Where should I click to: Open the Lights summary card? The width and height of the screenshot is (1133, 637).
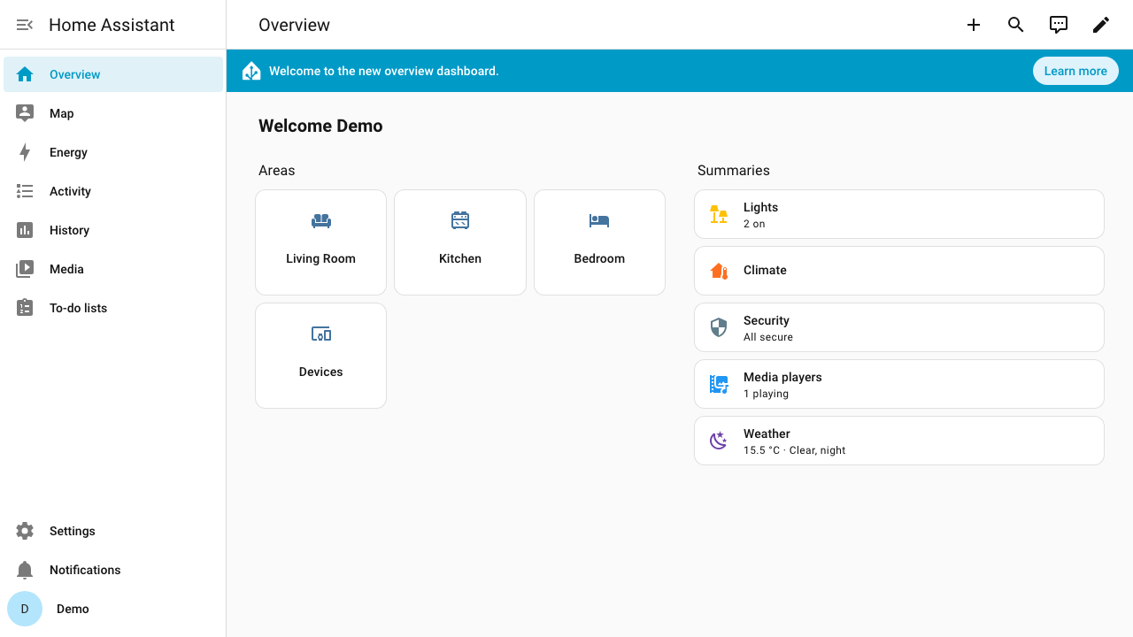899,214
